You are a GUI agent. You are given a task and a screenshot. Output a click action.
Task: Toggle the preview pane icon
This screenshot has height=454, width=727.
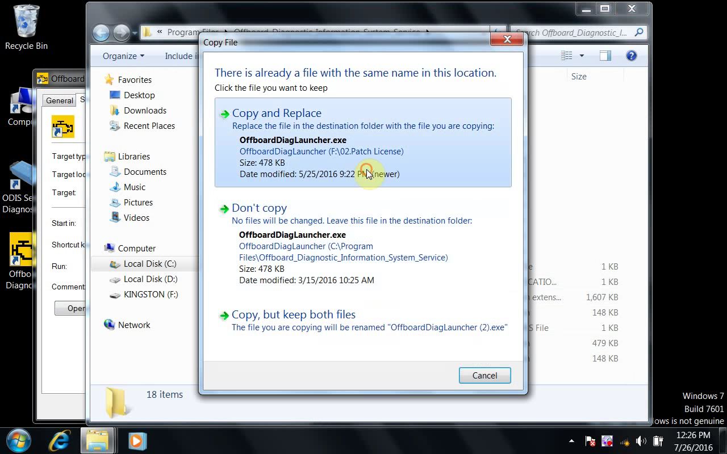605,56
